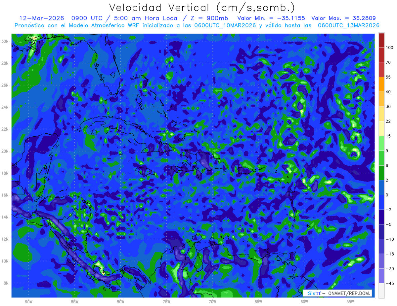
Task: Click the '16N' latitude axis label
Action: coord(6,195)
